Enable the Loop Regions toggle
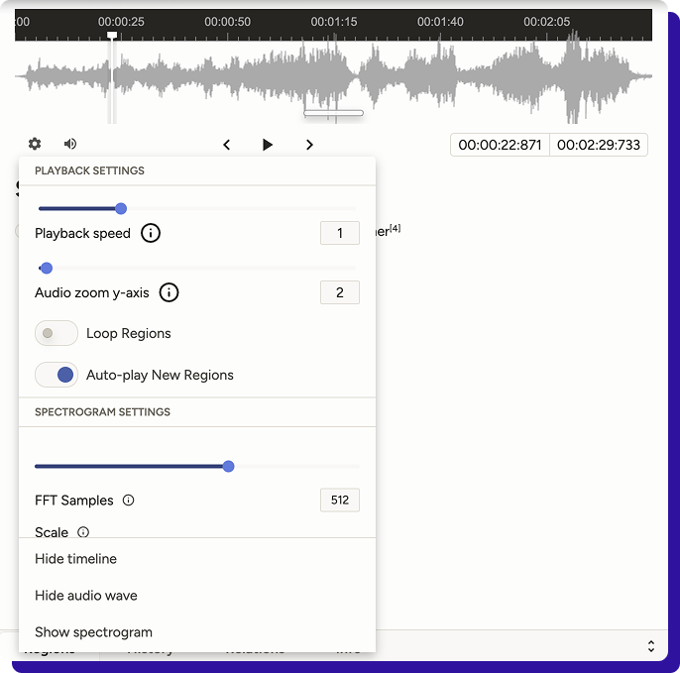The width and height of the screenshot is (680, 673). coord(57,333)
